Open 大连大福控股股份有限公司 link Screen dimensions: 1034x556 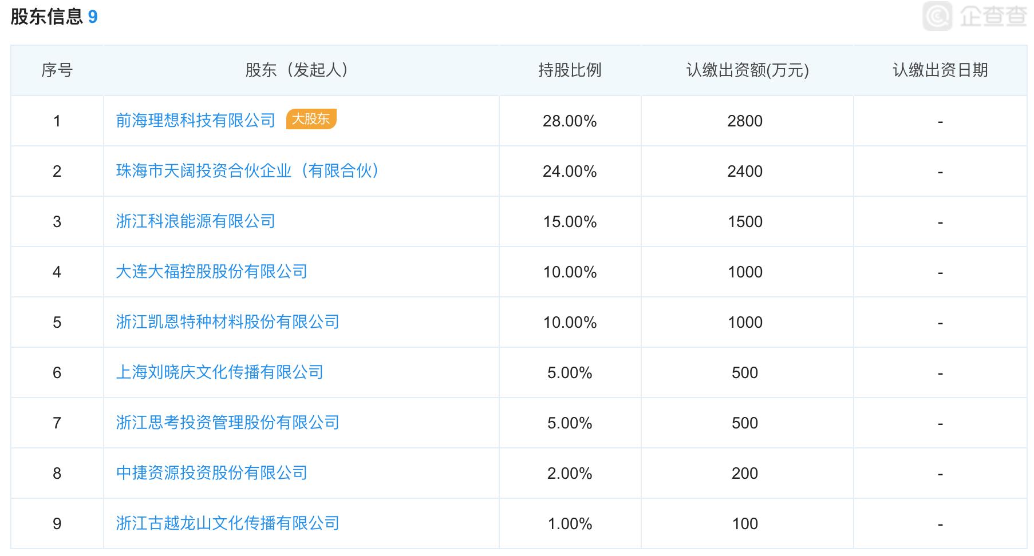point(212,272)
